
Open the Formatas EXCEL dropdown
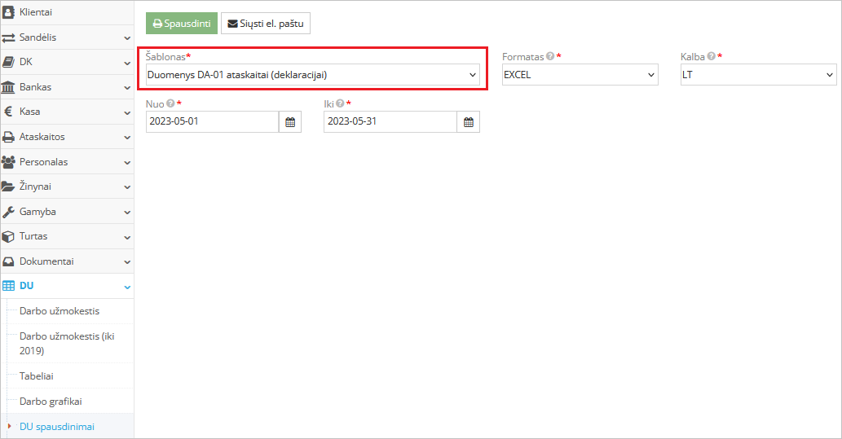580,75
